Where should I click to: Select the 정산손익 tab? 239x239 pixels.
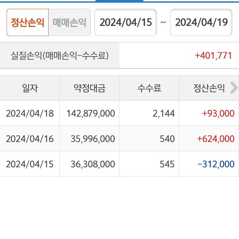27,22
